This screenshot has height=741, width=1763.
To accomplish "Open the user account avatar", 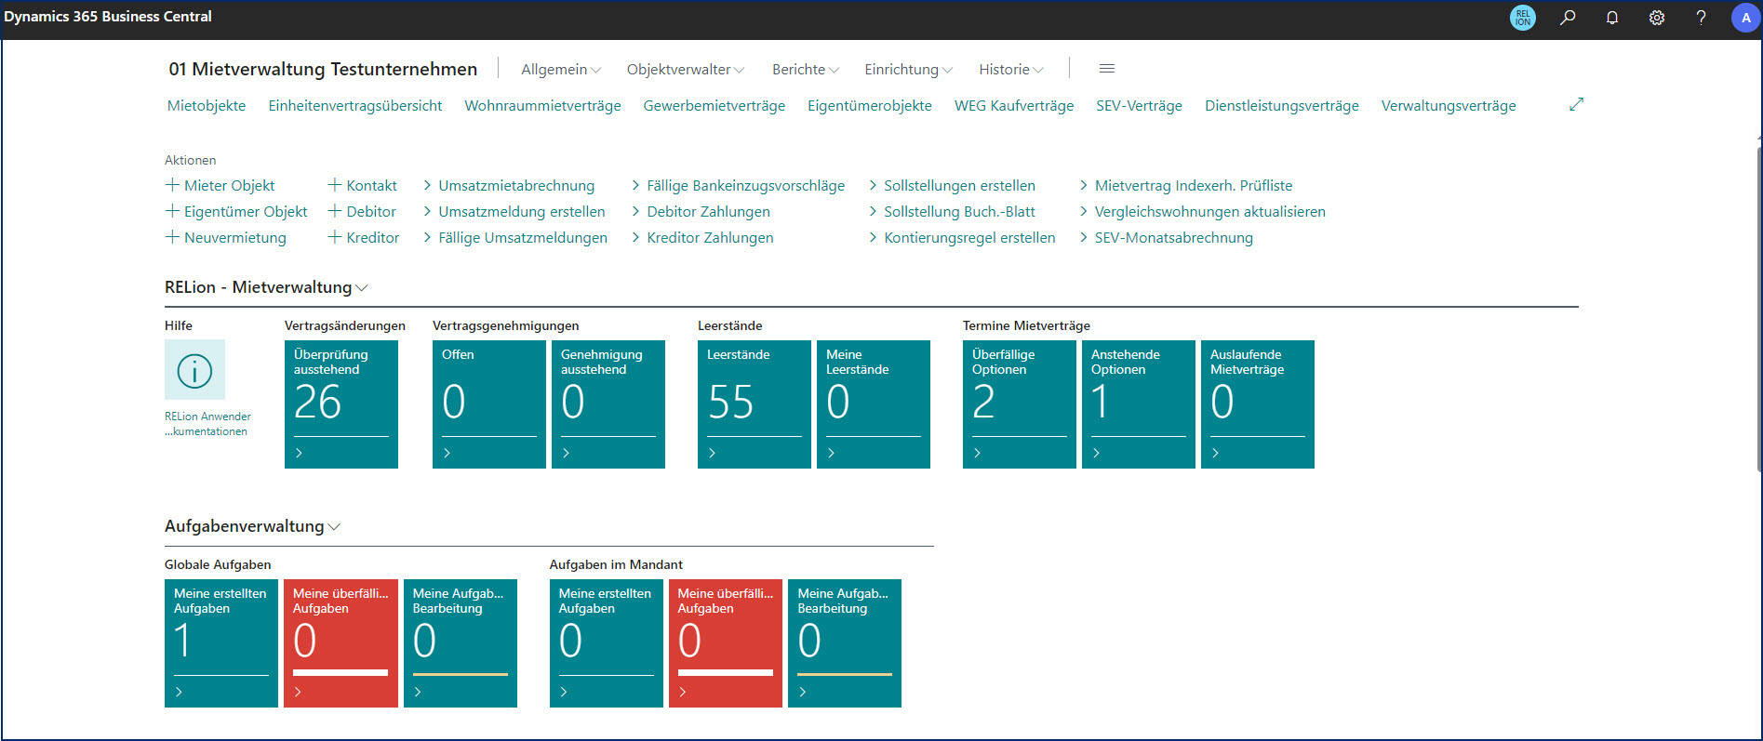I will [1745, 18].
